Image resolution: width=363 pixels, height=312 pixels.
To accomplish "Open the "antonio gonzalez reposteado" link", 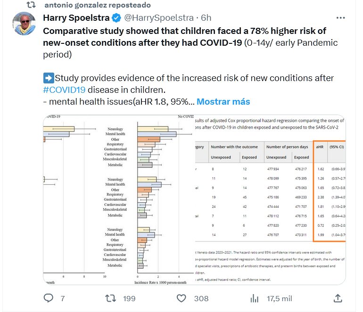I will (x=97, y=5).
